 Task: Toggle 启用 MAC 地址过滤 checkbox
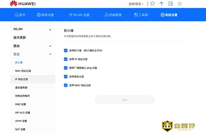66,85
